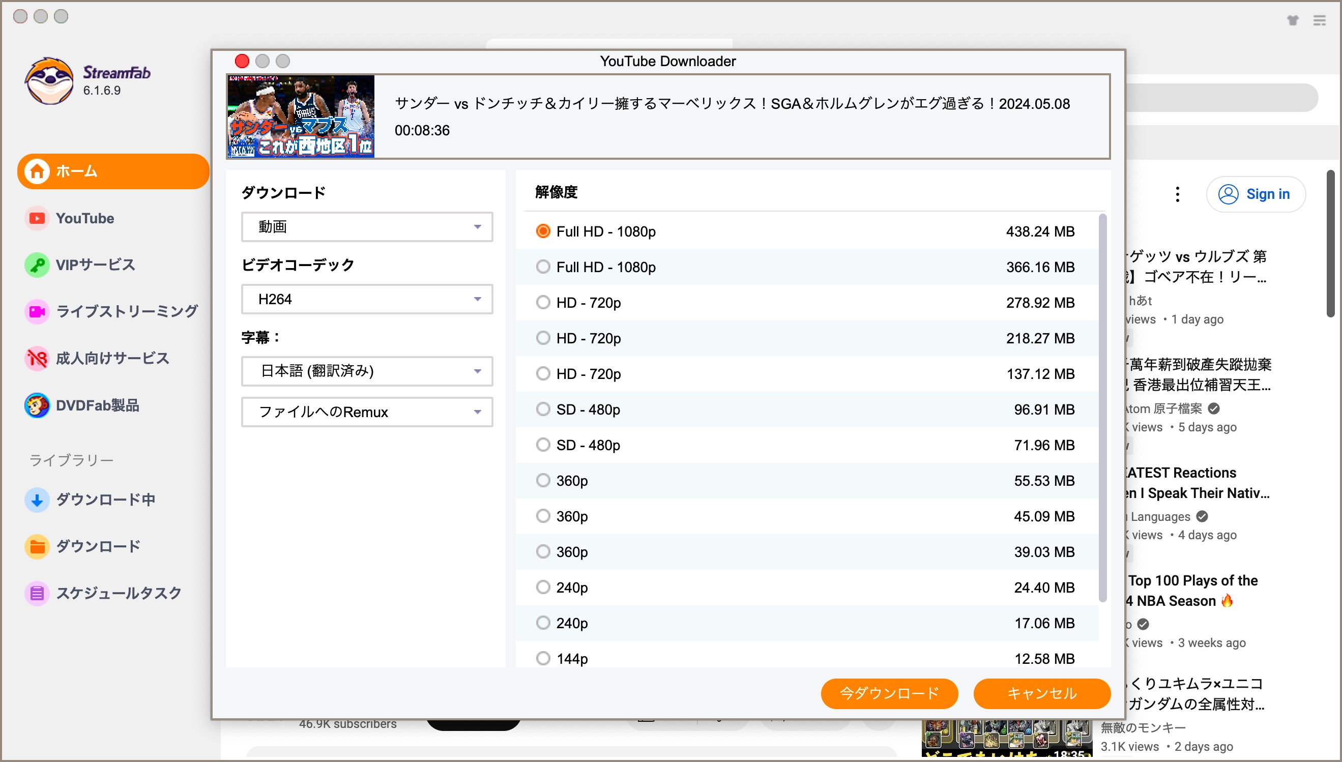Click the VIPサービス menu label
Viewport: 1342px width, 762px height.
[x=95, y=265]
